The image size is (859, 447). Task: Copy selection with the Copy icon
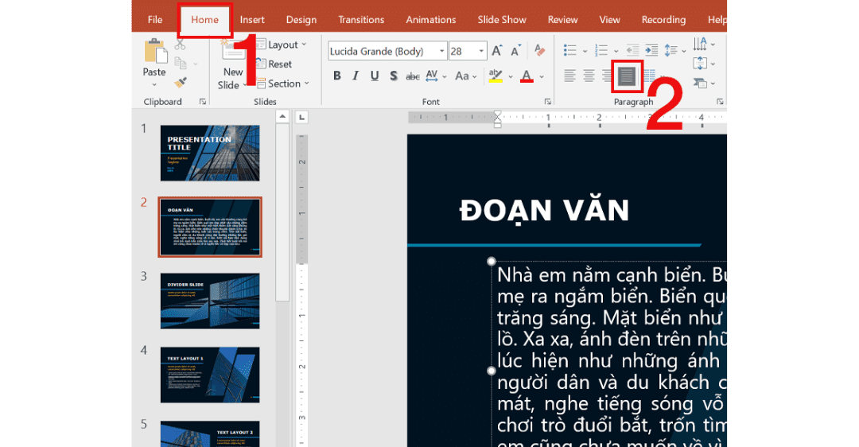[x=181, y=64]
